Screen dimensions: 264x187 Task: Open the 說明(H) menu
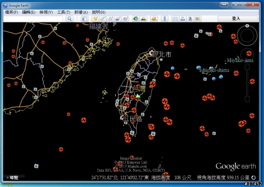[x=99, y=12]
